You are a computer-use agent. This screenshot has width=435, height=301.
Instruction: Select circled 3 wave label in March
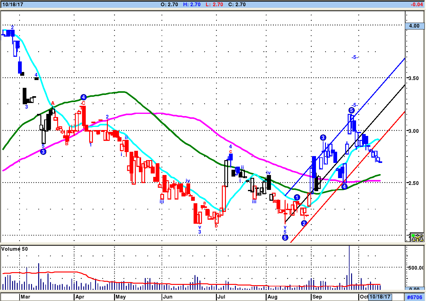[x=43, y=151]
